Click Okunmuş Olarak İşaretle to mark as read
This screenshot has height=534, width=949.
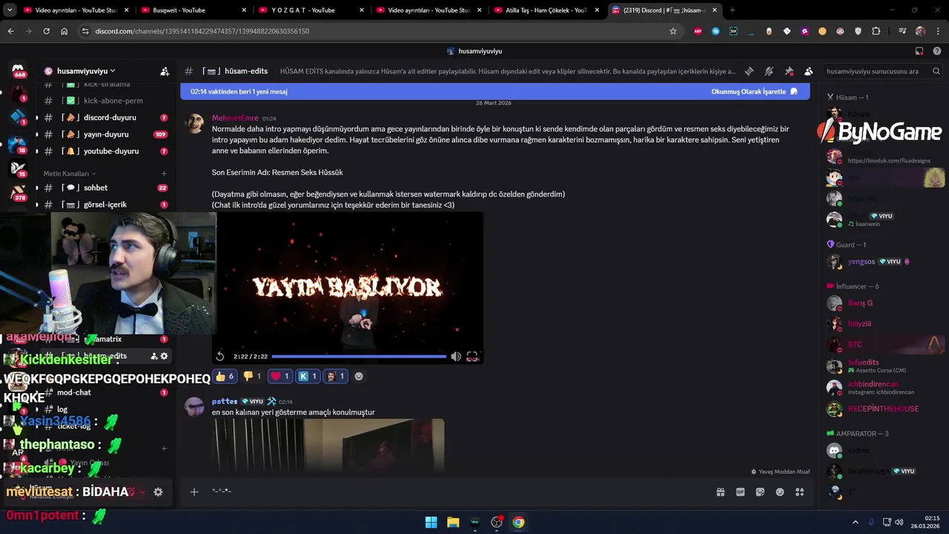(x=754, y=91)
